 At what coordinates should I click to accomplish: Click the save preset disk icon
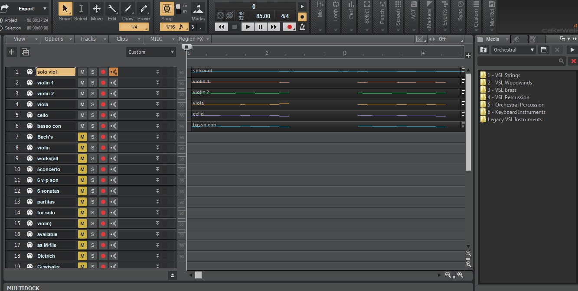tap(544, 50)
